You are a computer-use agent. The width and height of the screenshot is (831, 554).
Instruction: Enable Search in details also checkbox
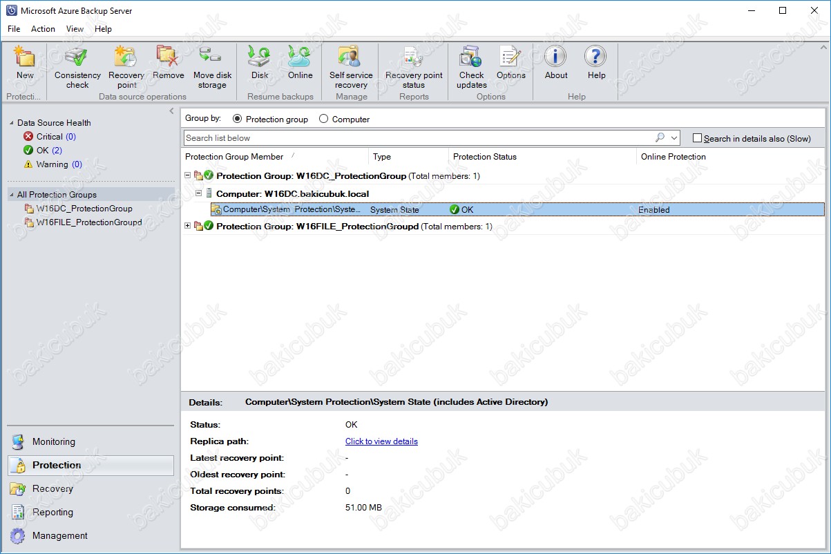pos(697,138)
